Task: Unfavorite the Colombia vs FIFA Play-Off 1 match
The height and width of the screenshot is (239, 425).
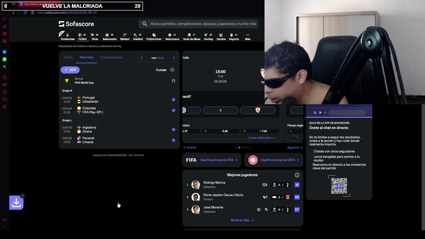Action: [173, 110]
